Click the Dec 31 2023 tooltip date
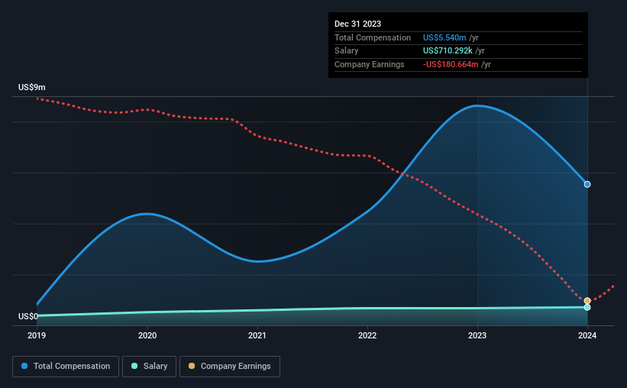The image size is (627, 388). [357, 24]
